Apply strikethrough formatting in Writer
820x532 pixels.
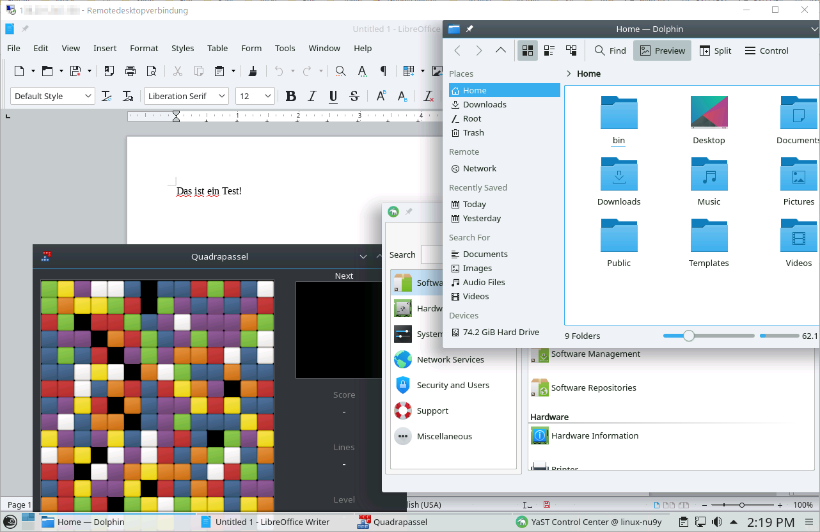tap(354, 97)
